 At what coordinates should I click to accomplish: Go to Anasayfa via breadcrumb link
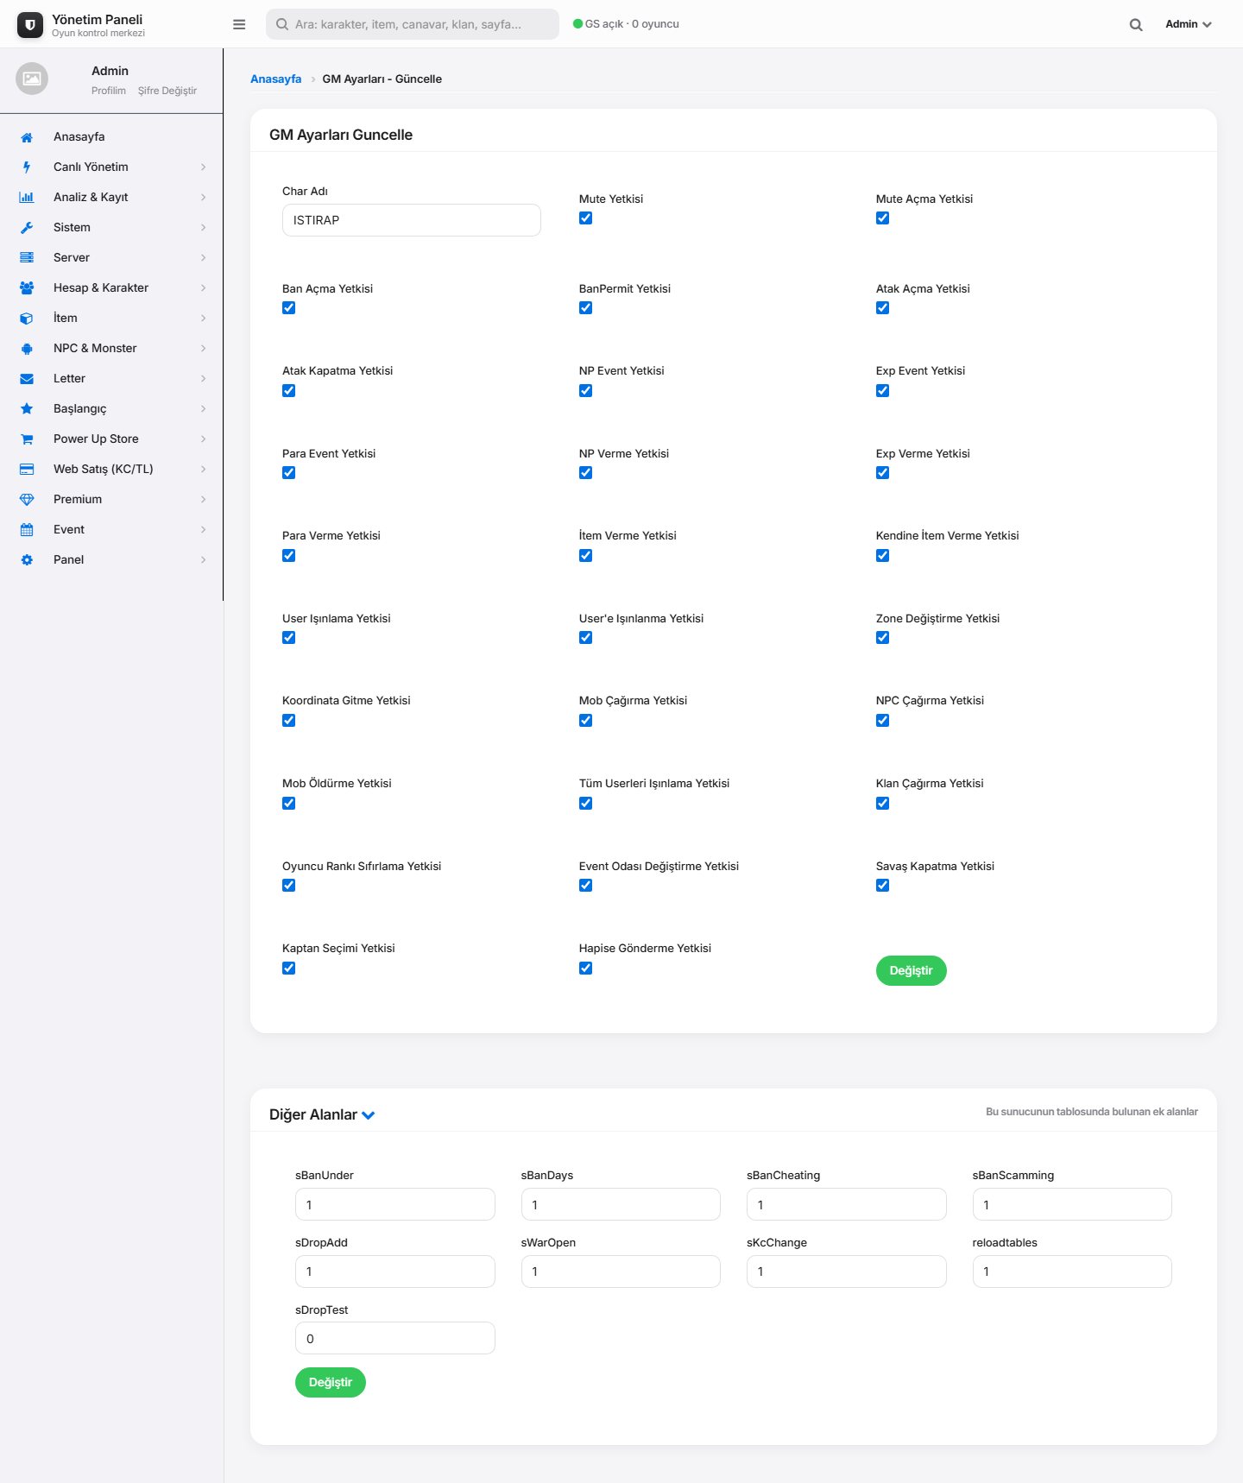[x=276, y=79]
